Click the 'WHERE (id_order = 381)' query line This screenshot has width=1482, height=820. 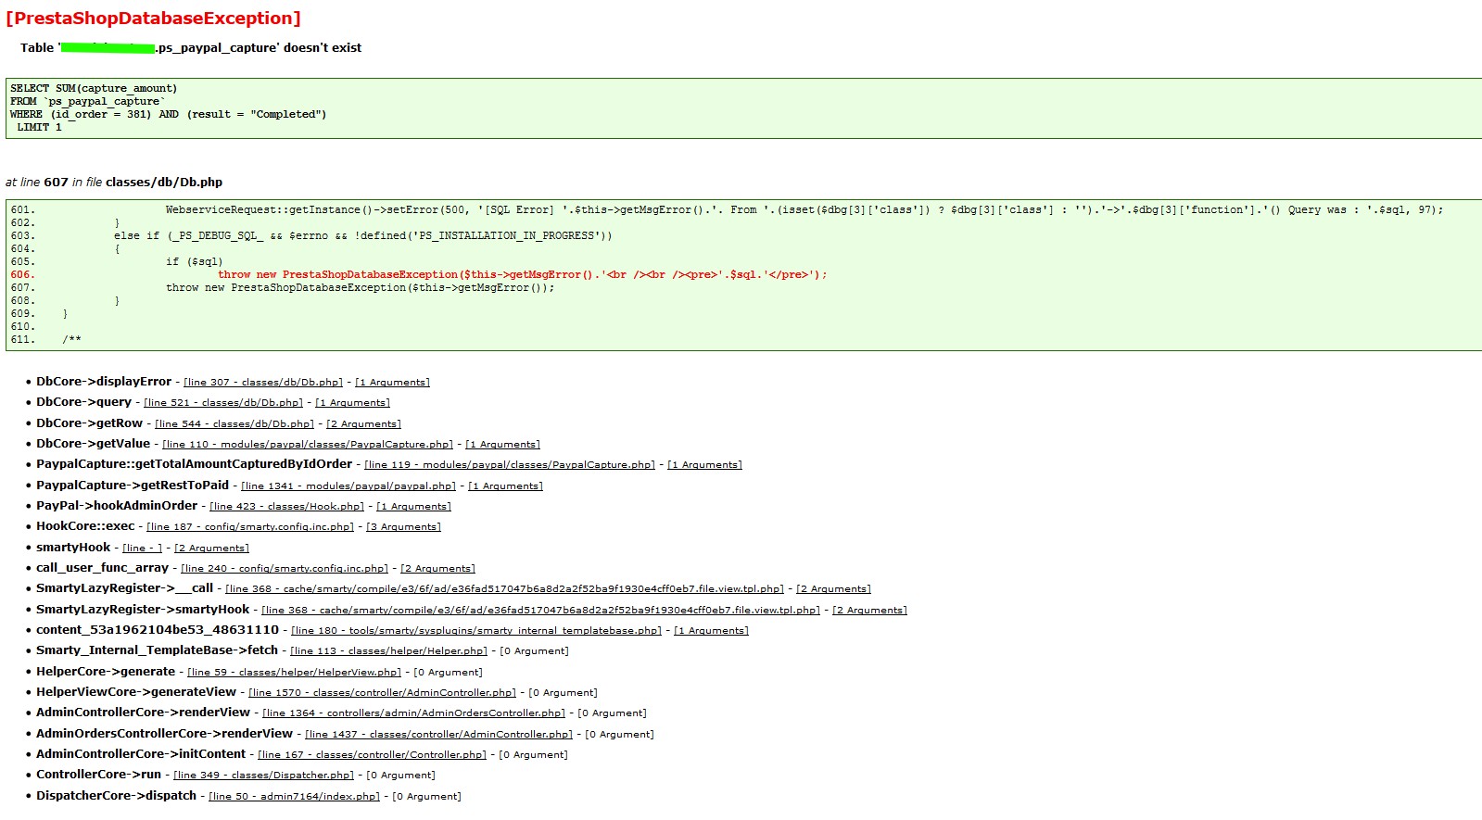(169, 115)
